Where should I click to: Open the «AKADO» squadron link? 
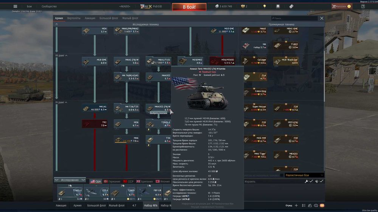click(x=125, y=6)
